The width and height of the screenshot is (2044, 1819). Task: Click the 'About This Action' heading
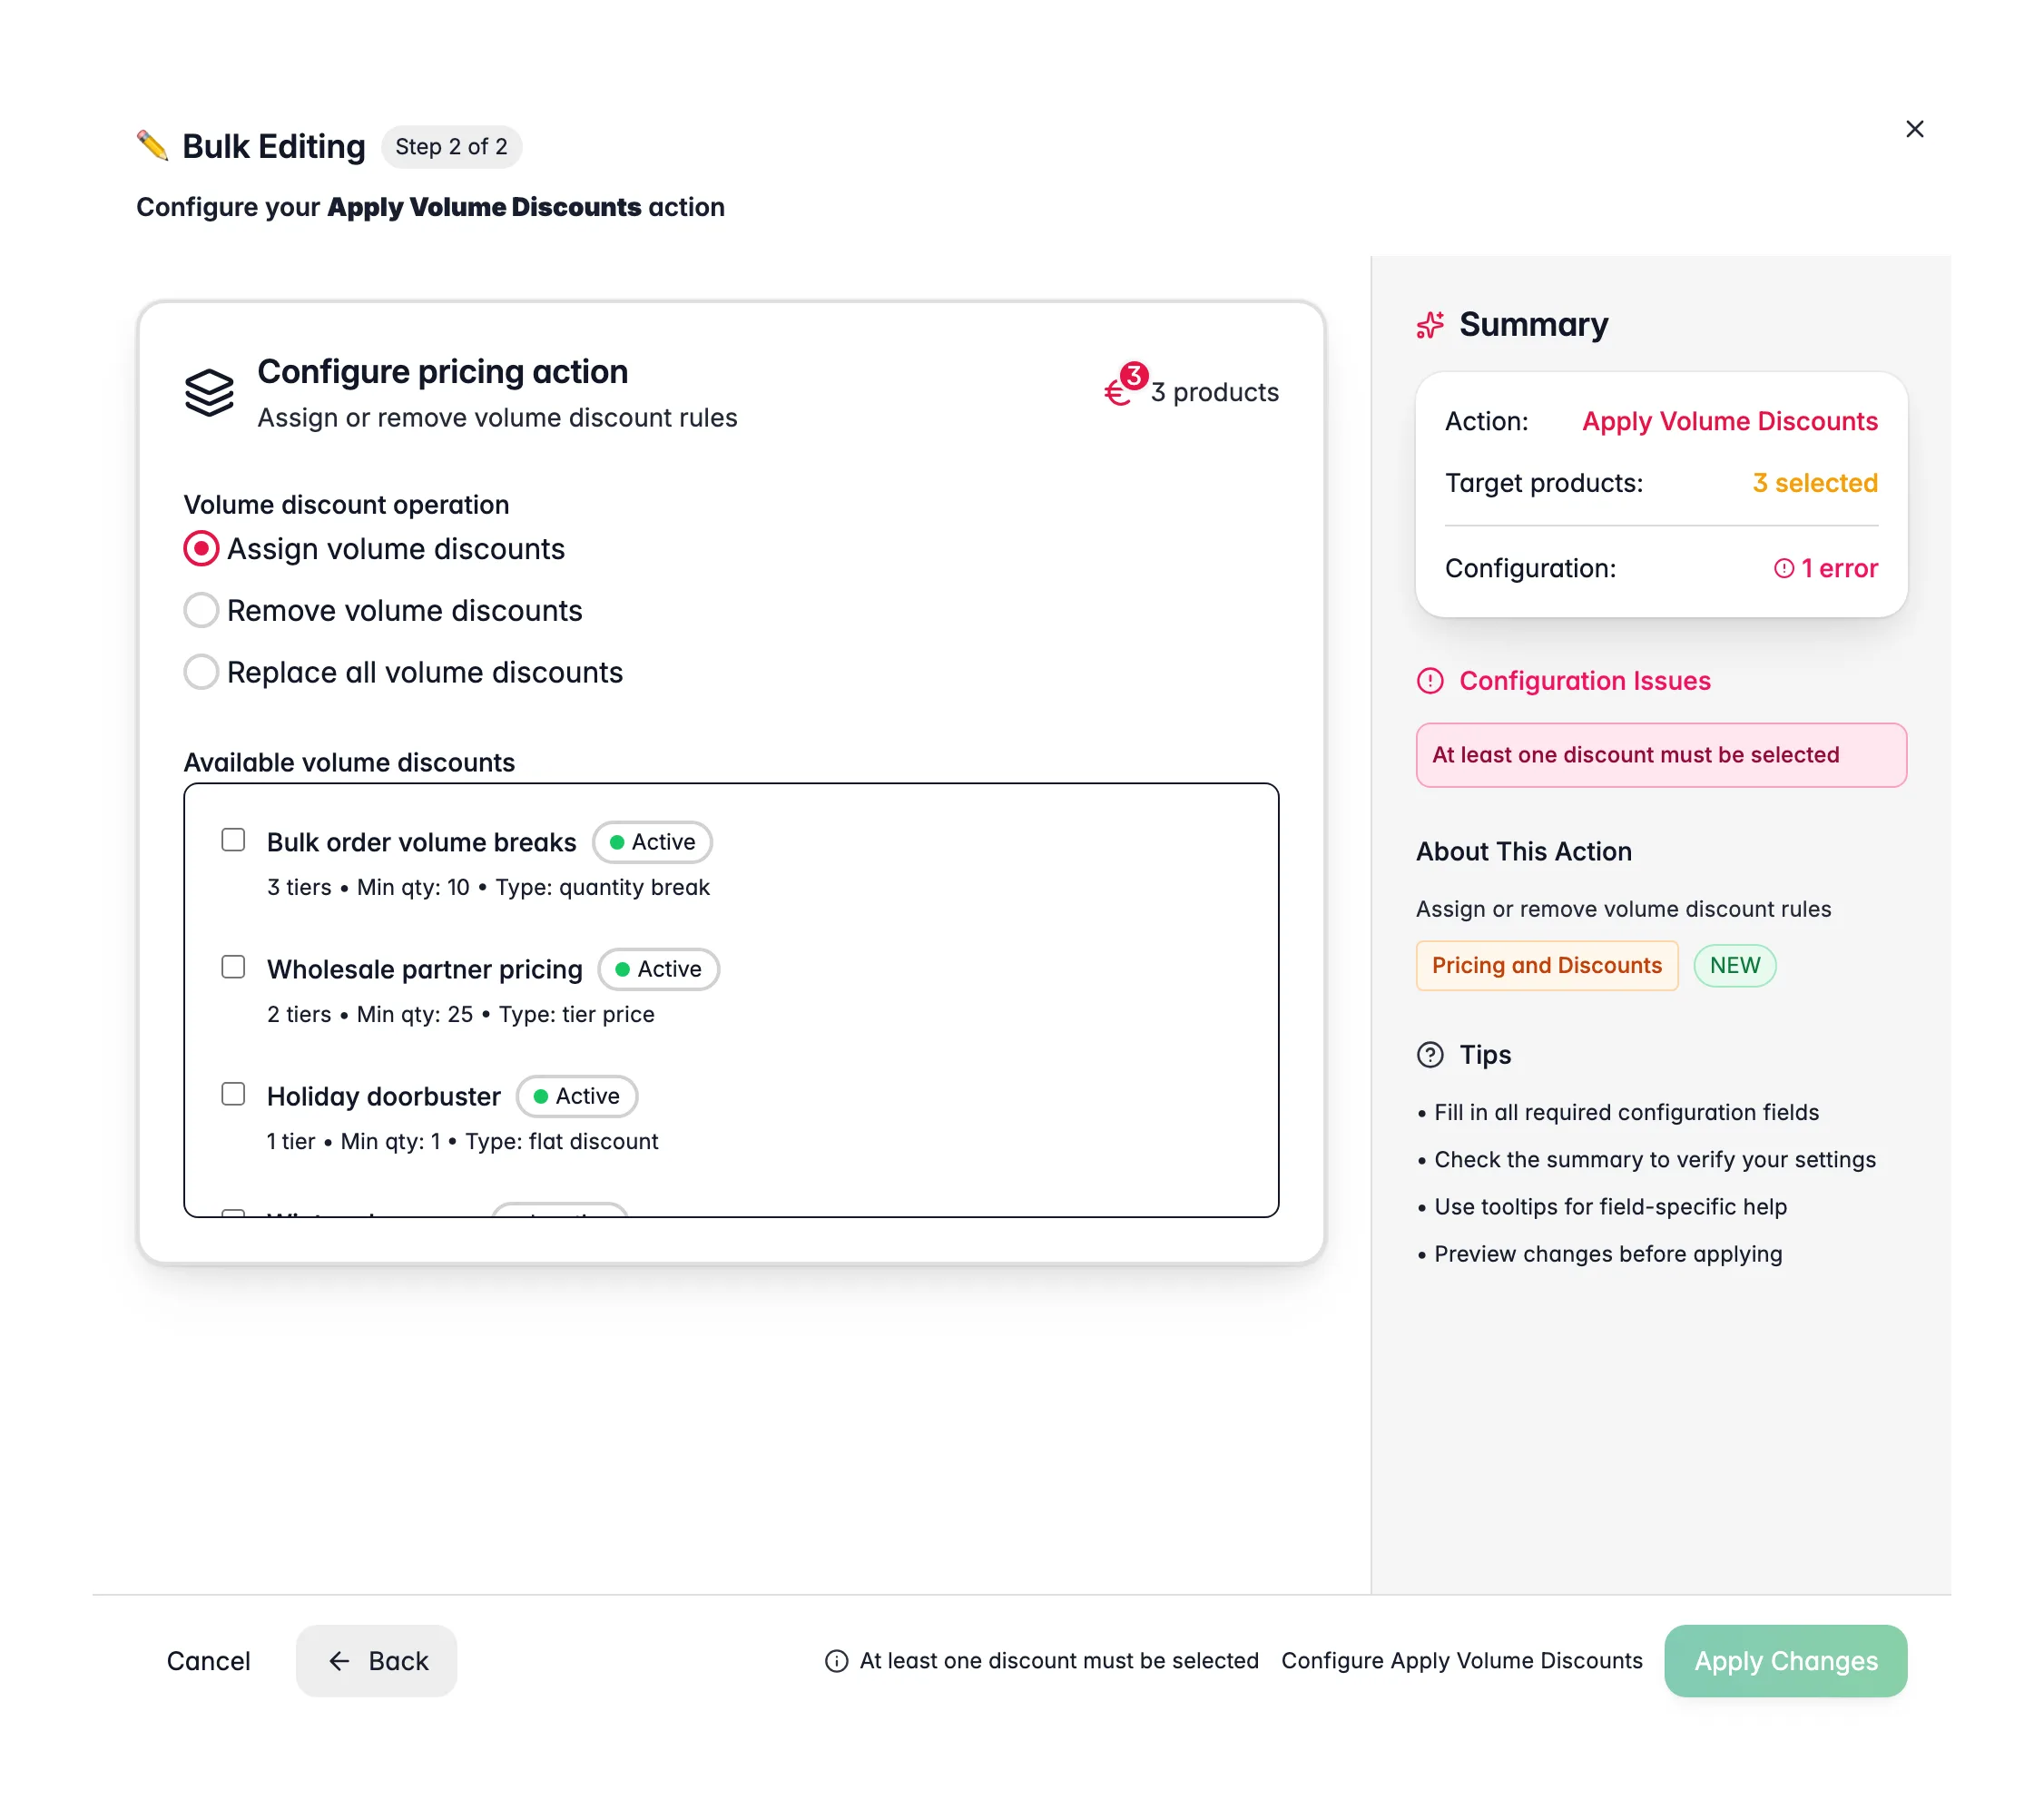point(1523,852)
